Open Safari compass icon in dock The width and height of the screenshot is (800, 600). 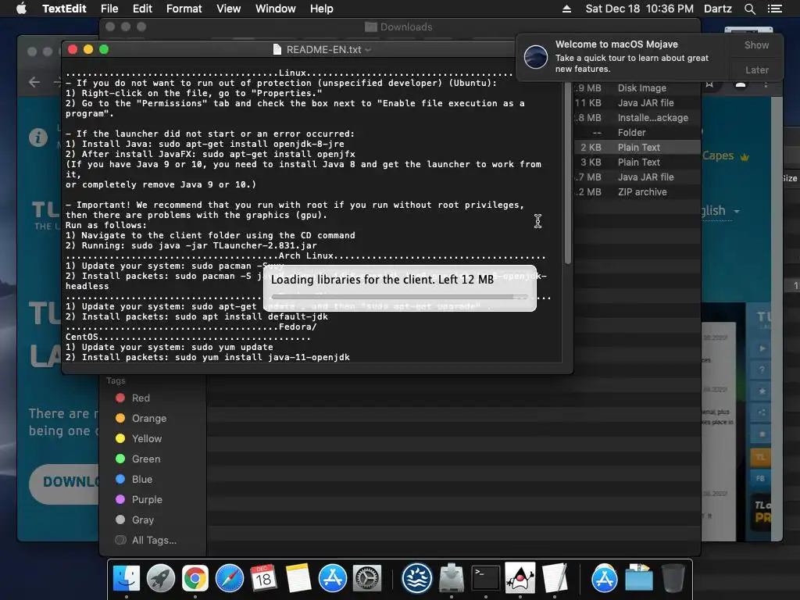coord(230,578)
